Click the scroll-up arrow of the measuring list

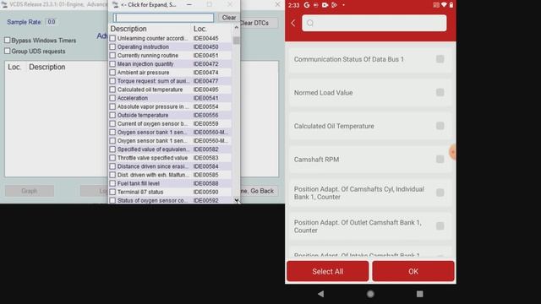coord(237,28)
